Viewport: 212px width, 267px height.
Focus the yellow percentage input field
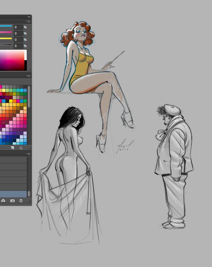click(x=18, y=40)
